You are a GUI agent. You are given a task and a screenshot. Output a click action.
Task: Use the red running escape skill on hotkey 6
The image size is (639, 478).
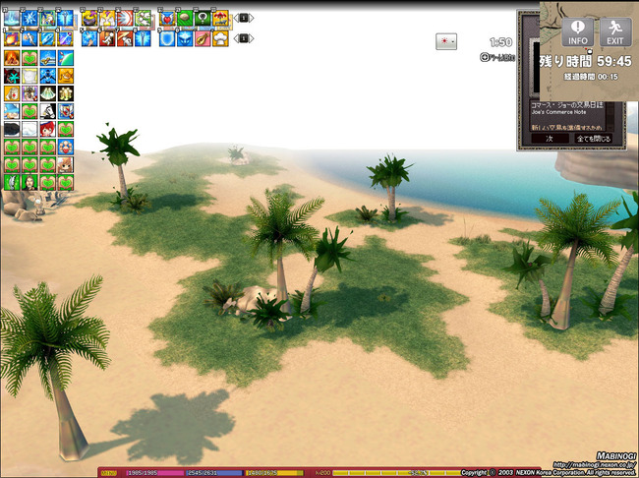pyautogui.click(x=107, y=38)
